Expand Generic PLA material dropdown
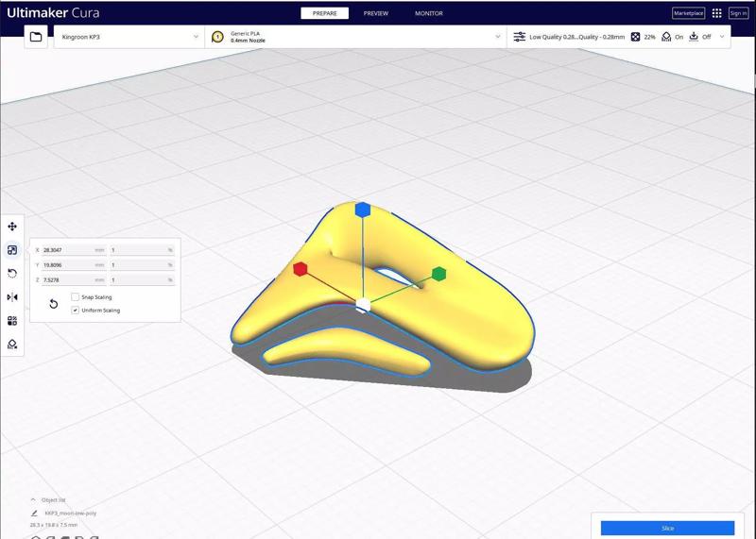The image size is (756, 539). click(x=356, y=37)
